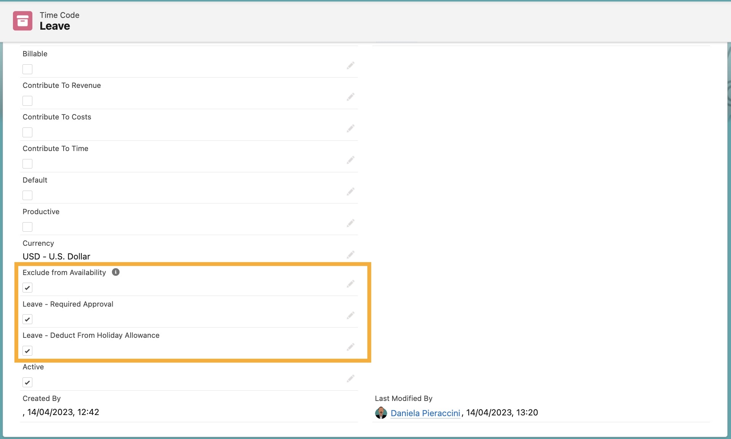Click the Default field label
This screenshot has height=439, width=731.
coord(35,180)
